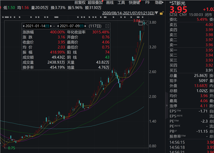Open the 快捷键 shortcuts option
The image size is (214, 153).
coord(135,2)
